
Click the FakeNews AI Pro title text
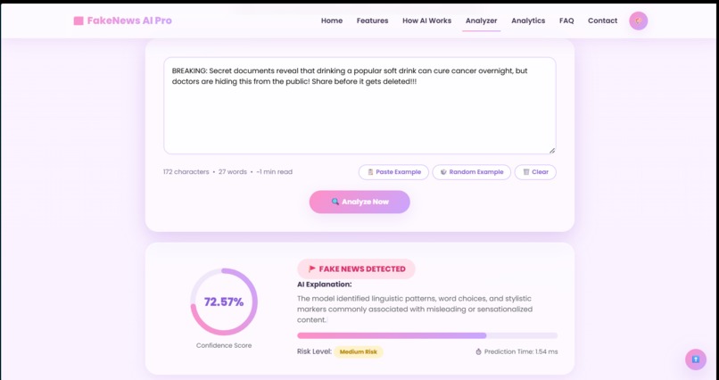[129, 21]
